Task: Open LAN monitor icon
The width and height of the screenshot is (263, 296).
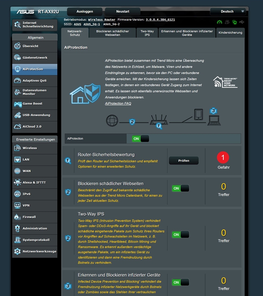Action: [x=17, y=159]
